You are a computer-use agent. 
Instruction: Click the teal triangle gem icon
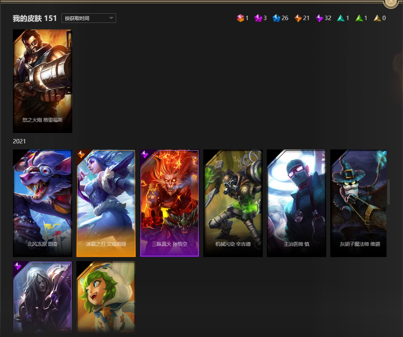(341, 18)
